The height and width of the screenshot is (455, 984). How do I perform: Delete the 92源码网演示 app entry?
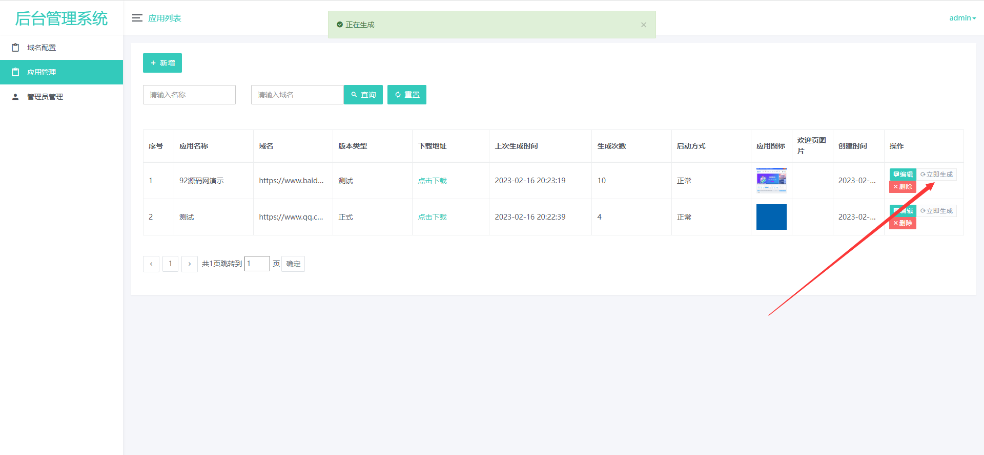tap(903, 187)
